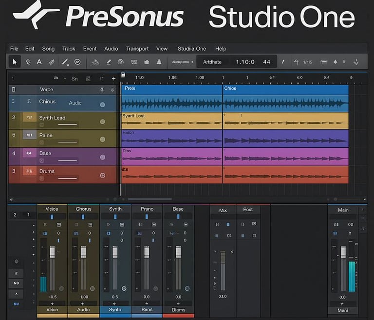Click the download arrow icon at toolbar end
The width and height of the screenshot is (374, 320).
tap(356, 62)
